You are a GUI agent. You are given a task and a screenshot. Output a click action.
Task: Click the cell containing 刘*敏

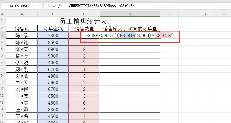pos(22,76)
